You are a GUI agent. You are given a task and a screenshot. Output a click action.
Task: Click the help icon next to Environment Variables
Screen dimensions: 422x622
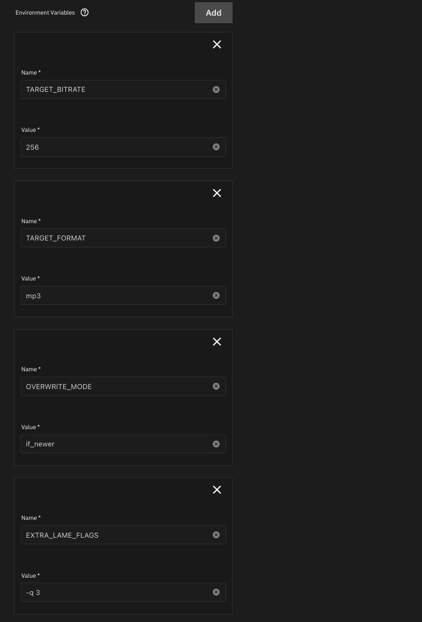click(x=84, y=12)
